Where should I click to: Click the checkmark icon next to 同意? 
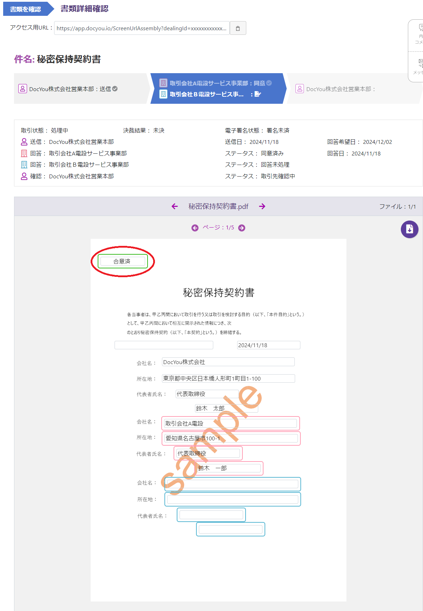point(269,83)
